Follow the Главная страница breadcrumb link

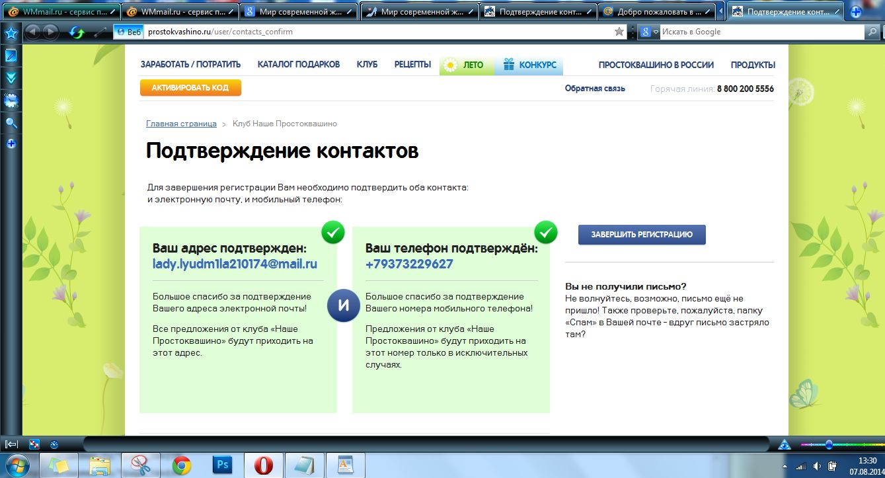[181, 124]
